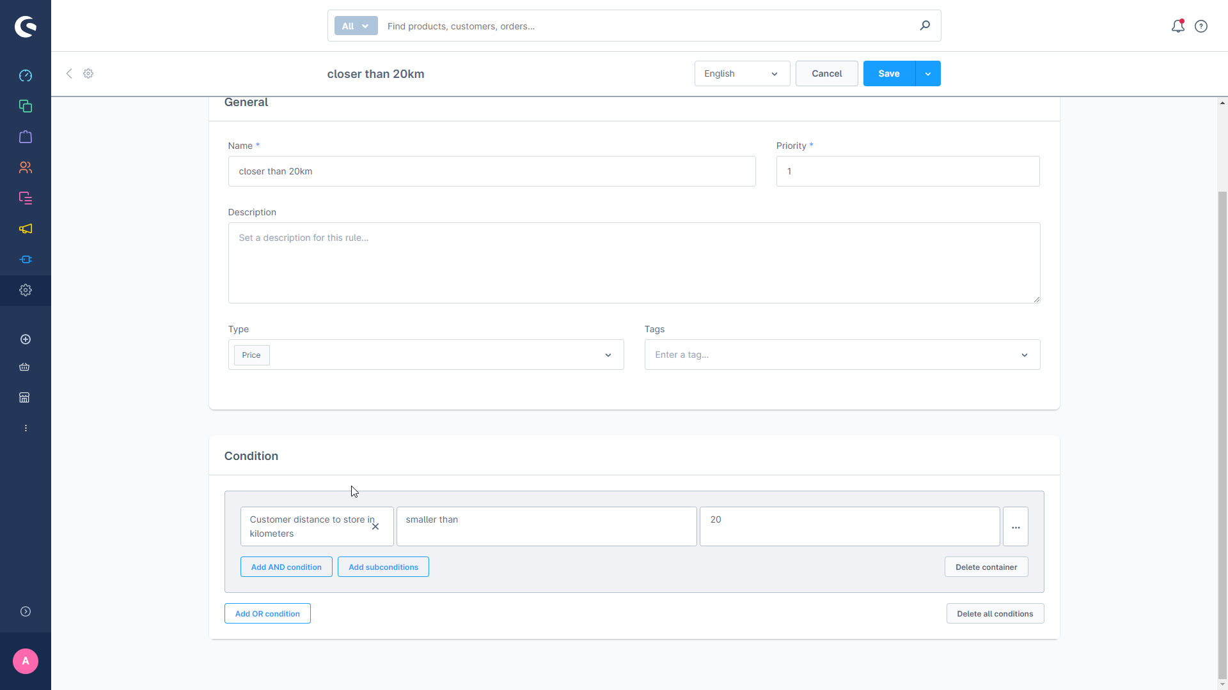The width and height of the screenshot is (1228, 690).
Task: Open the Orders shopping bag icon
Action: tap(26, 137)
